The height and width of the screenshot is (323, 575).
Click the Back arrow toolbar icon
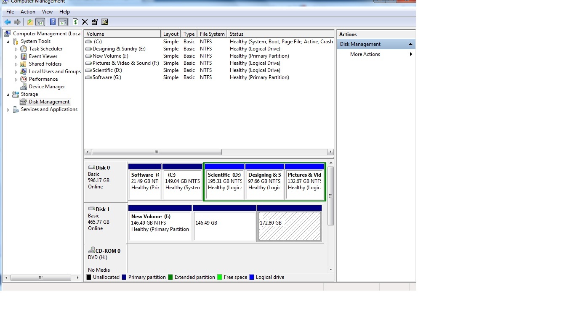(8, 22)
